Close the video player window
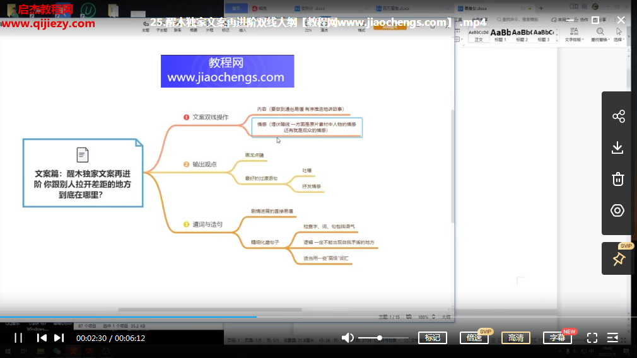Screen dimensions: 637x358 click(621, 20)
